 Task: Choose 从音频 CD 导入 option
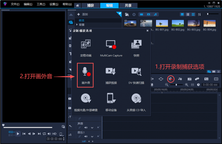click(x=136, y=102)
